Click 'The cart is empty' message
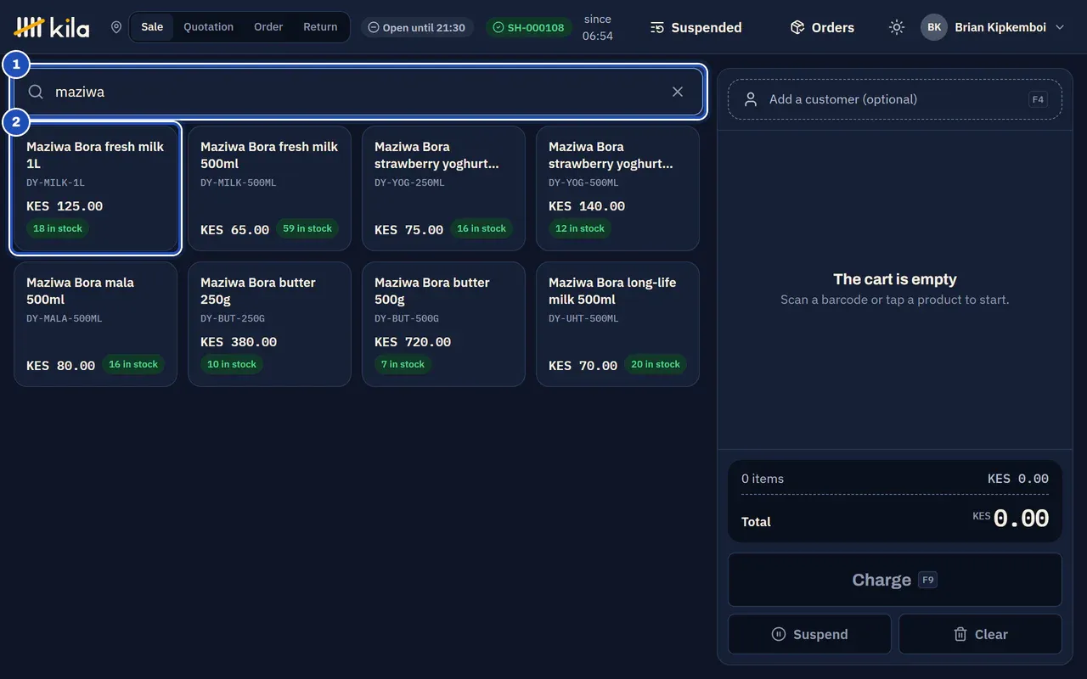The width and height of the screenshot is (1087, 679). (x=895, y=279)
